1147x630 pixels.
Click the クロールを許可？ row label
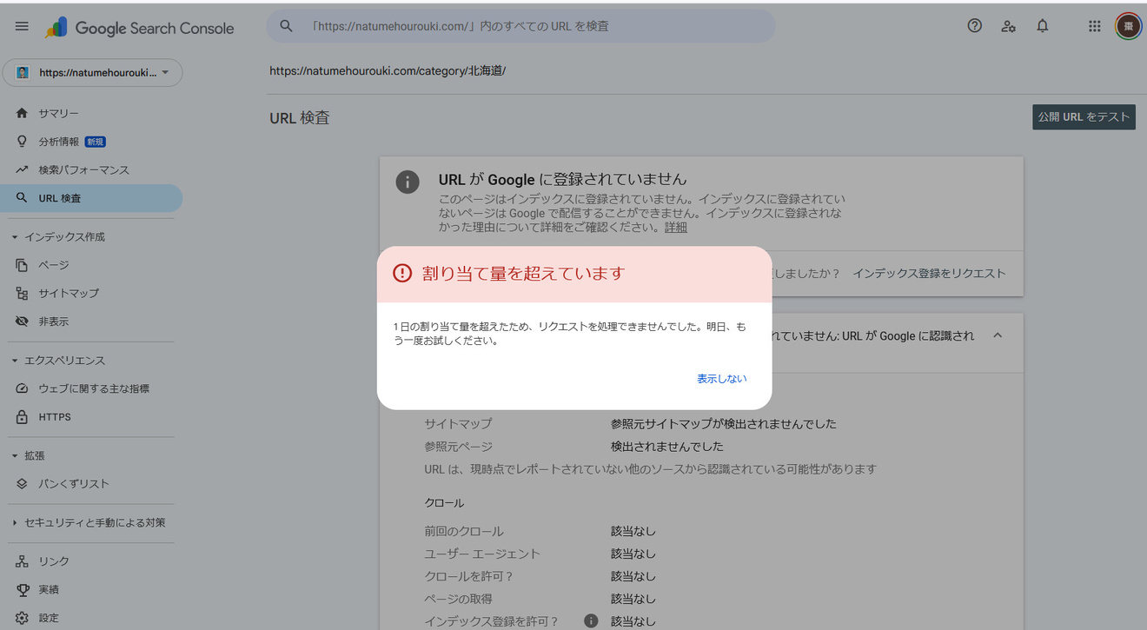469,576
